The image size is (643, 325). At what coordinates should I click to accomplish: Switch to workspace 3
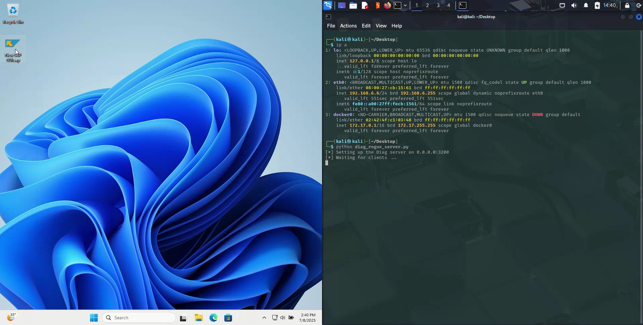(438, 5)
